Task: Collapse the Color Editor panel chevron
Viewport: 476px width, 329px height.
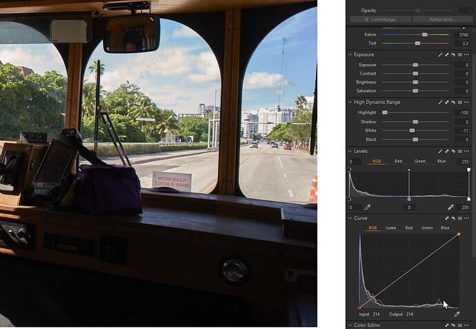Action: coord(350,325)
